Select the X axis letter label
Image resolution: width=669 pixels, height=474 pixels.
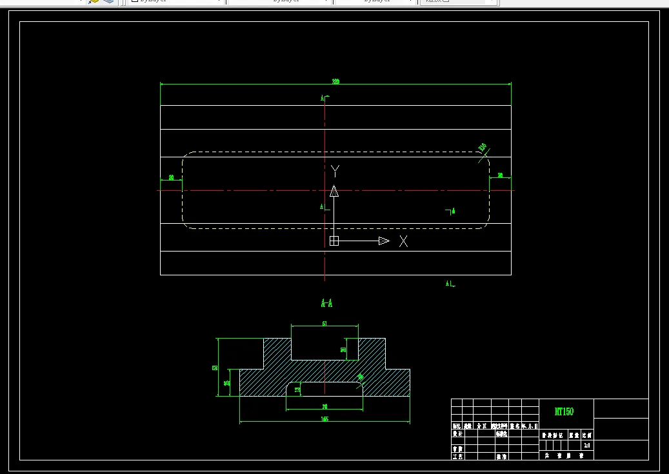click(403, 241)
